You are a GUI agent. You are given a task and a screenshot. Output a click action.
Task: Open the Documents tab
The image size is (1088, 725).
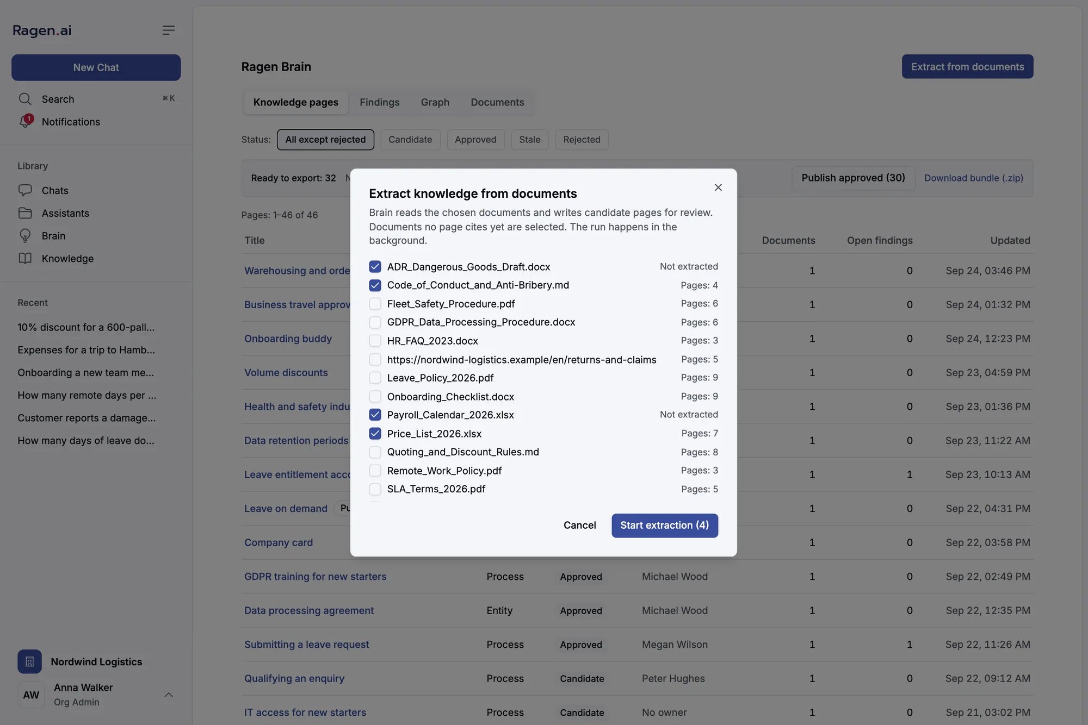(x=497, y=102)
